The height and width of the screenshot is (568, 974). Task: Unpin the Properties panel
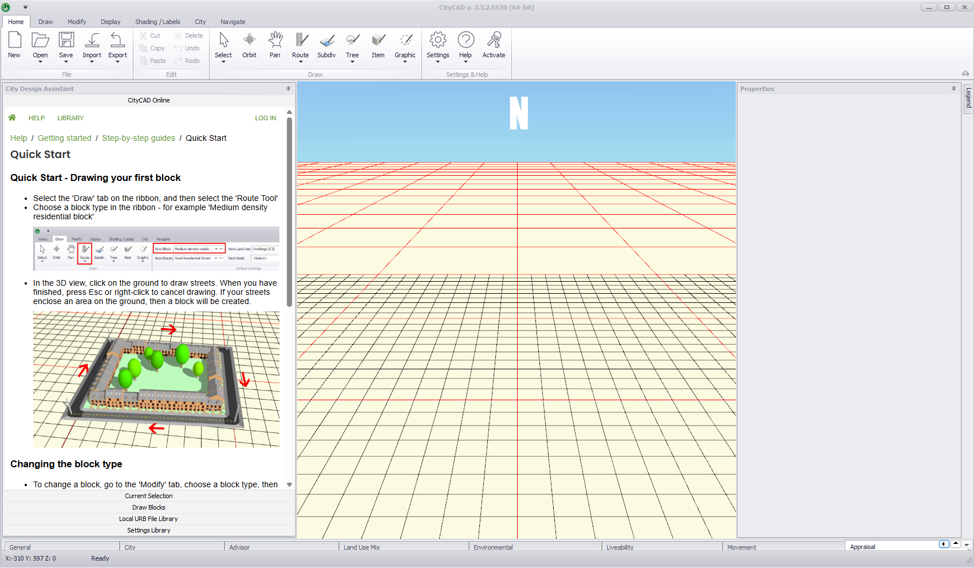[953, 88]
